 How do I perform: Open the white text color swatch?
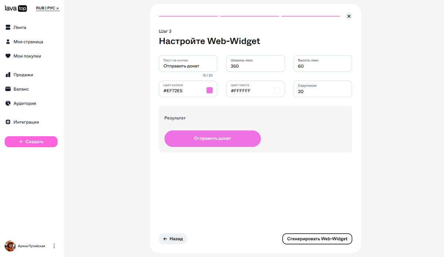277,90
